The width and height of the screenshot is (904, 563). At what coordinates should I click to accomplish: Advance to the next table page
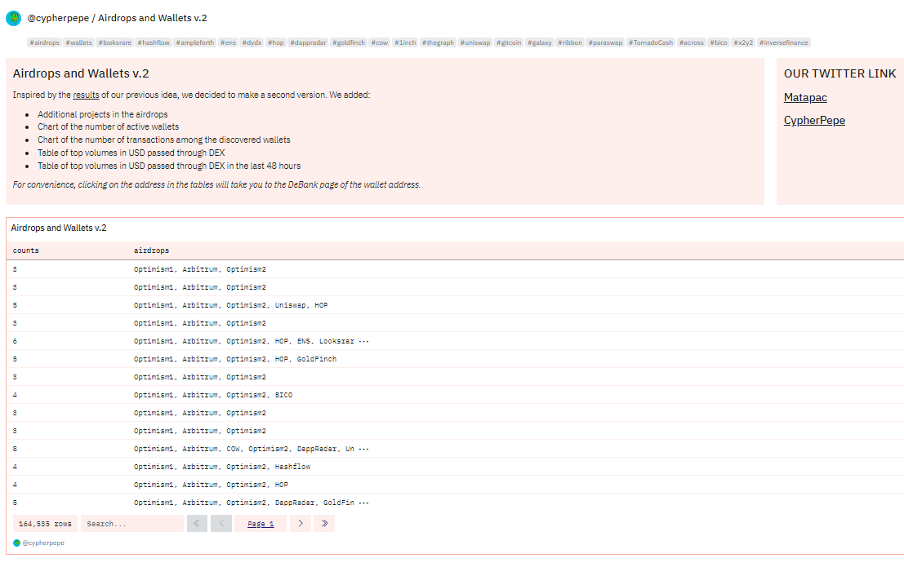pyautogui.click(x=301, y=524)
